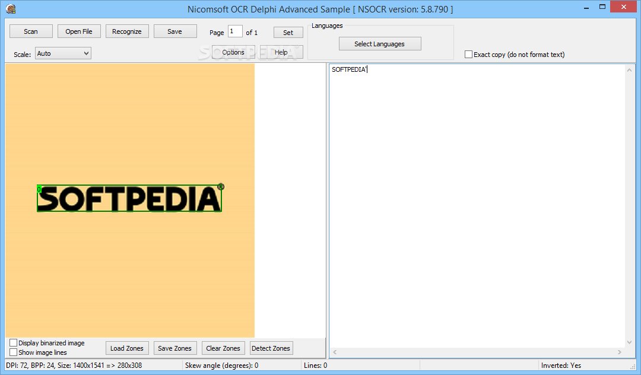Click the SOFTPEDIA image zone
Viewport: 641px width, 375px height.
(x=129, y=199)
